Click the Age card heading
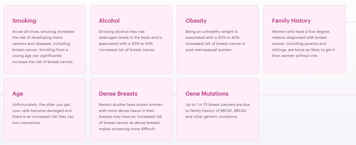356x145 pixels. tap(18, 94)
